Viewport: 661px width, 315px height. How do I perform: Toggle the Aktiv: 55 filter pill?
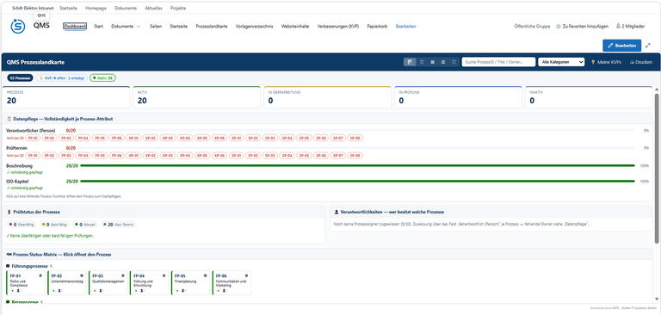103,78
